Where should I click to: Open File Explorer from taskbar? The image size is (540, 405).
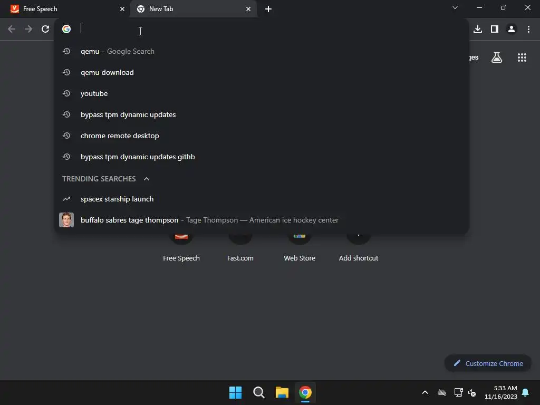[x=282, y=392]
